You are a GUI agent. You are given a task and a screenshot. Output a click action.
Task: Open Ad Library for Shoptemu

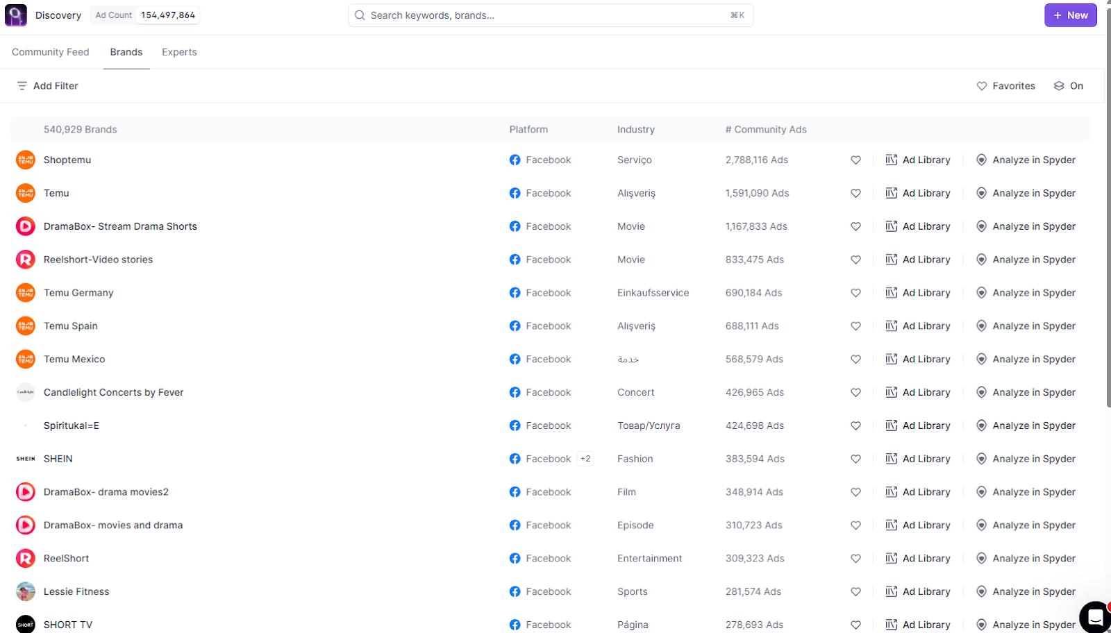pos(918,160)
